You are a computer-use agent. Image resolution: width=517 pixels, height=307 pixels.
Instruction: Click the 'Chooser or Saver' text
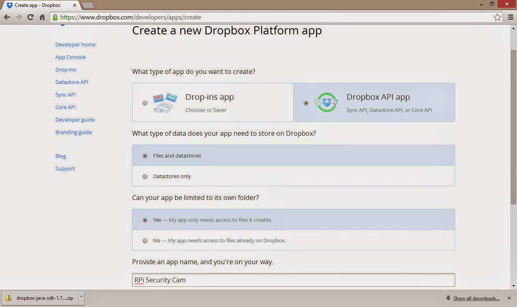pos(206,110)
